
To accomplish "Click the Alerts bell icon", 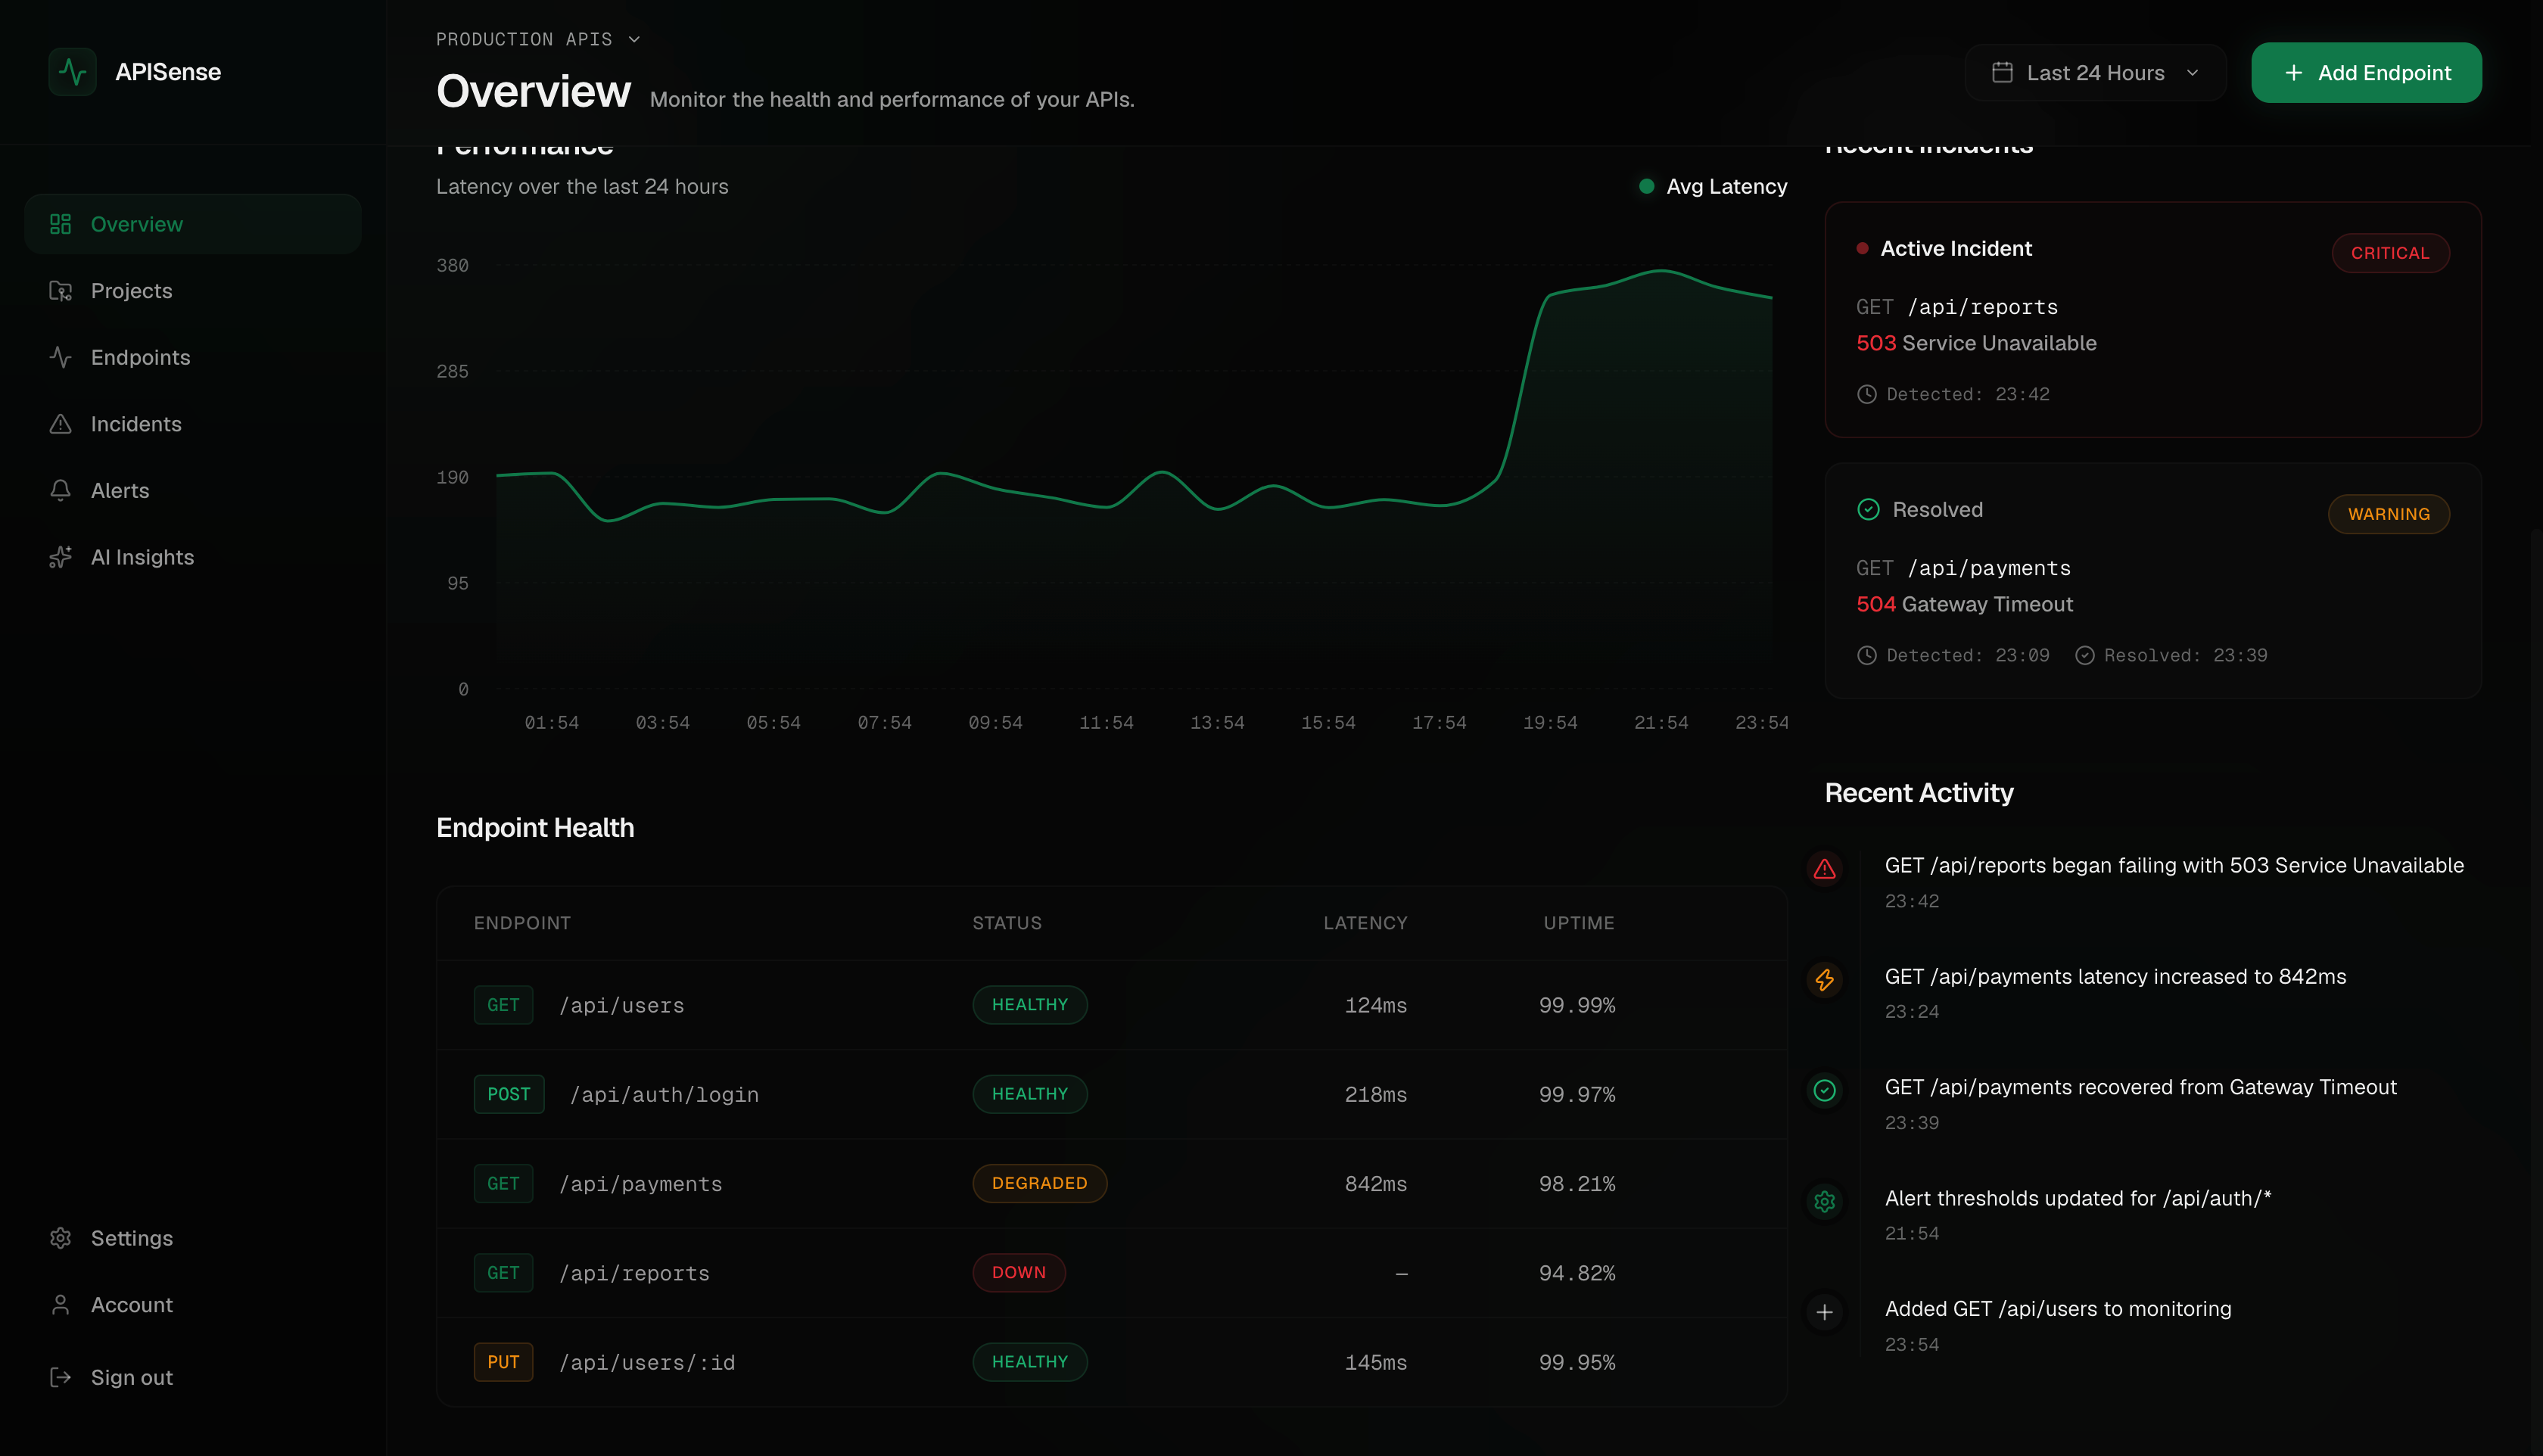I will click(60, 490).
